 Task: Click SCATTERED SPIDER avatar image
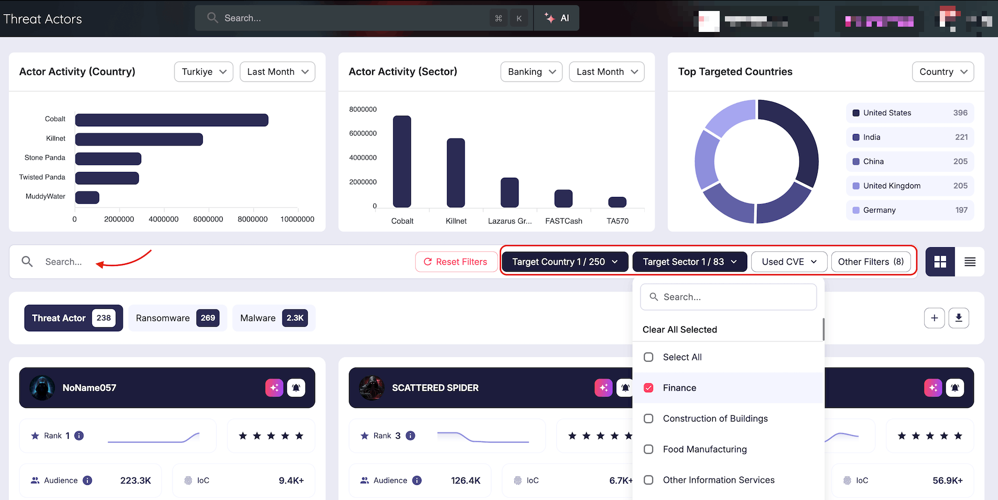[x=372, y=388]
